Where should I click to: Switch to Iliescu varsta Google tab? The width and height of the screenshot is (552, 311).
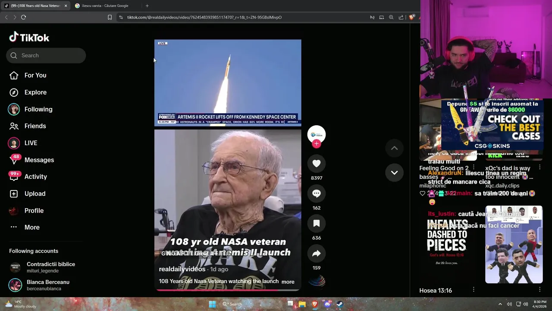click(105, 6)
